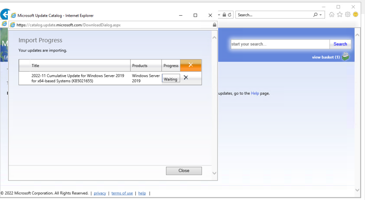Viewport: 365px width, 200px height.
Task: Click the catalog Search button
Action: pyautogui.click(x=340, y=44)
